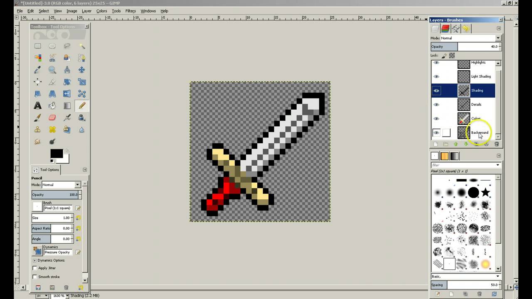Screen dimensions: 532x299
Task: Select the Eraser tool
Action: coord(52,118)
